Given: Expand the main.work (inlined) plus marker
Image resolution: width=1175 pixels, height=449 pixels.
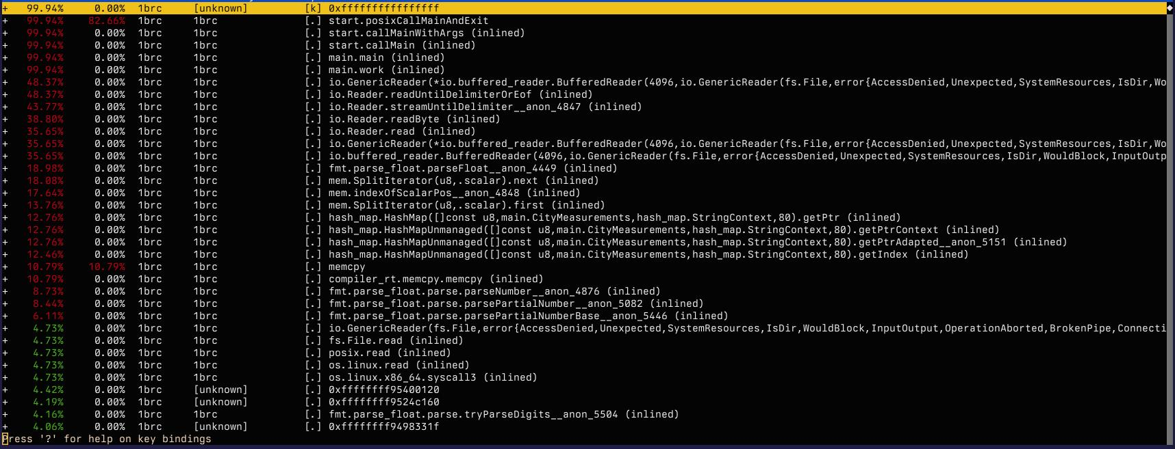Looking at the screenshot, I should pyautogui.click(x=5, y=70).
